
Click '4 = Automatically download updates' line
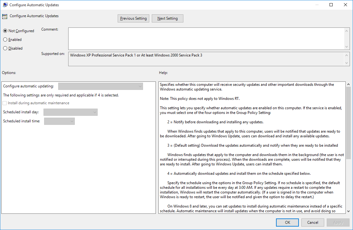[x=239, y=174]
